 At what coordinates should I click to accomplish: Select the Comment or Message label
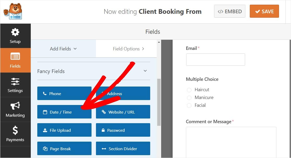coord(209,122)
